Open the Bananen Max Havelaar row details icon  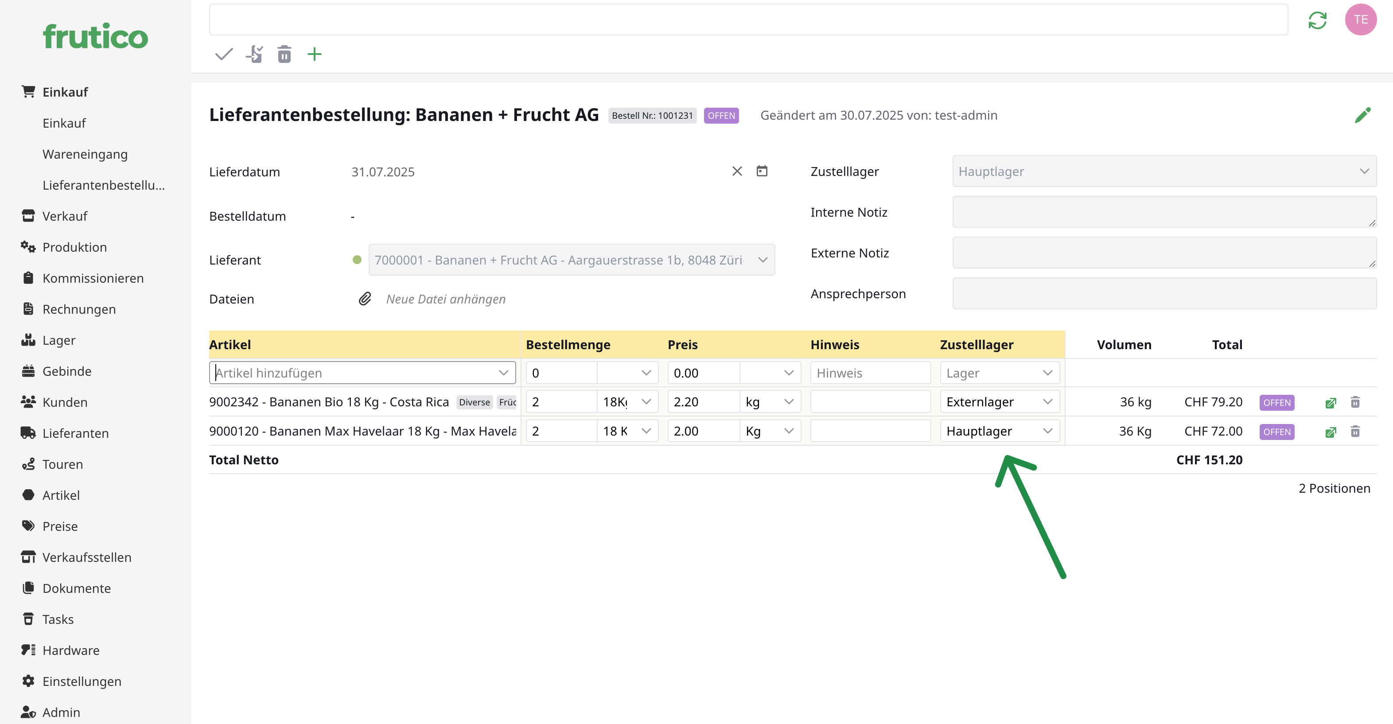click(x=1330, y=432)
